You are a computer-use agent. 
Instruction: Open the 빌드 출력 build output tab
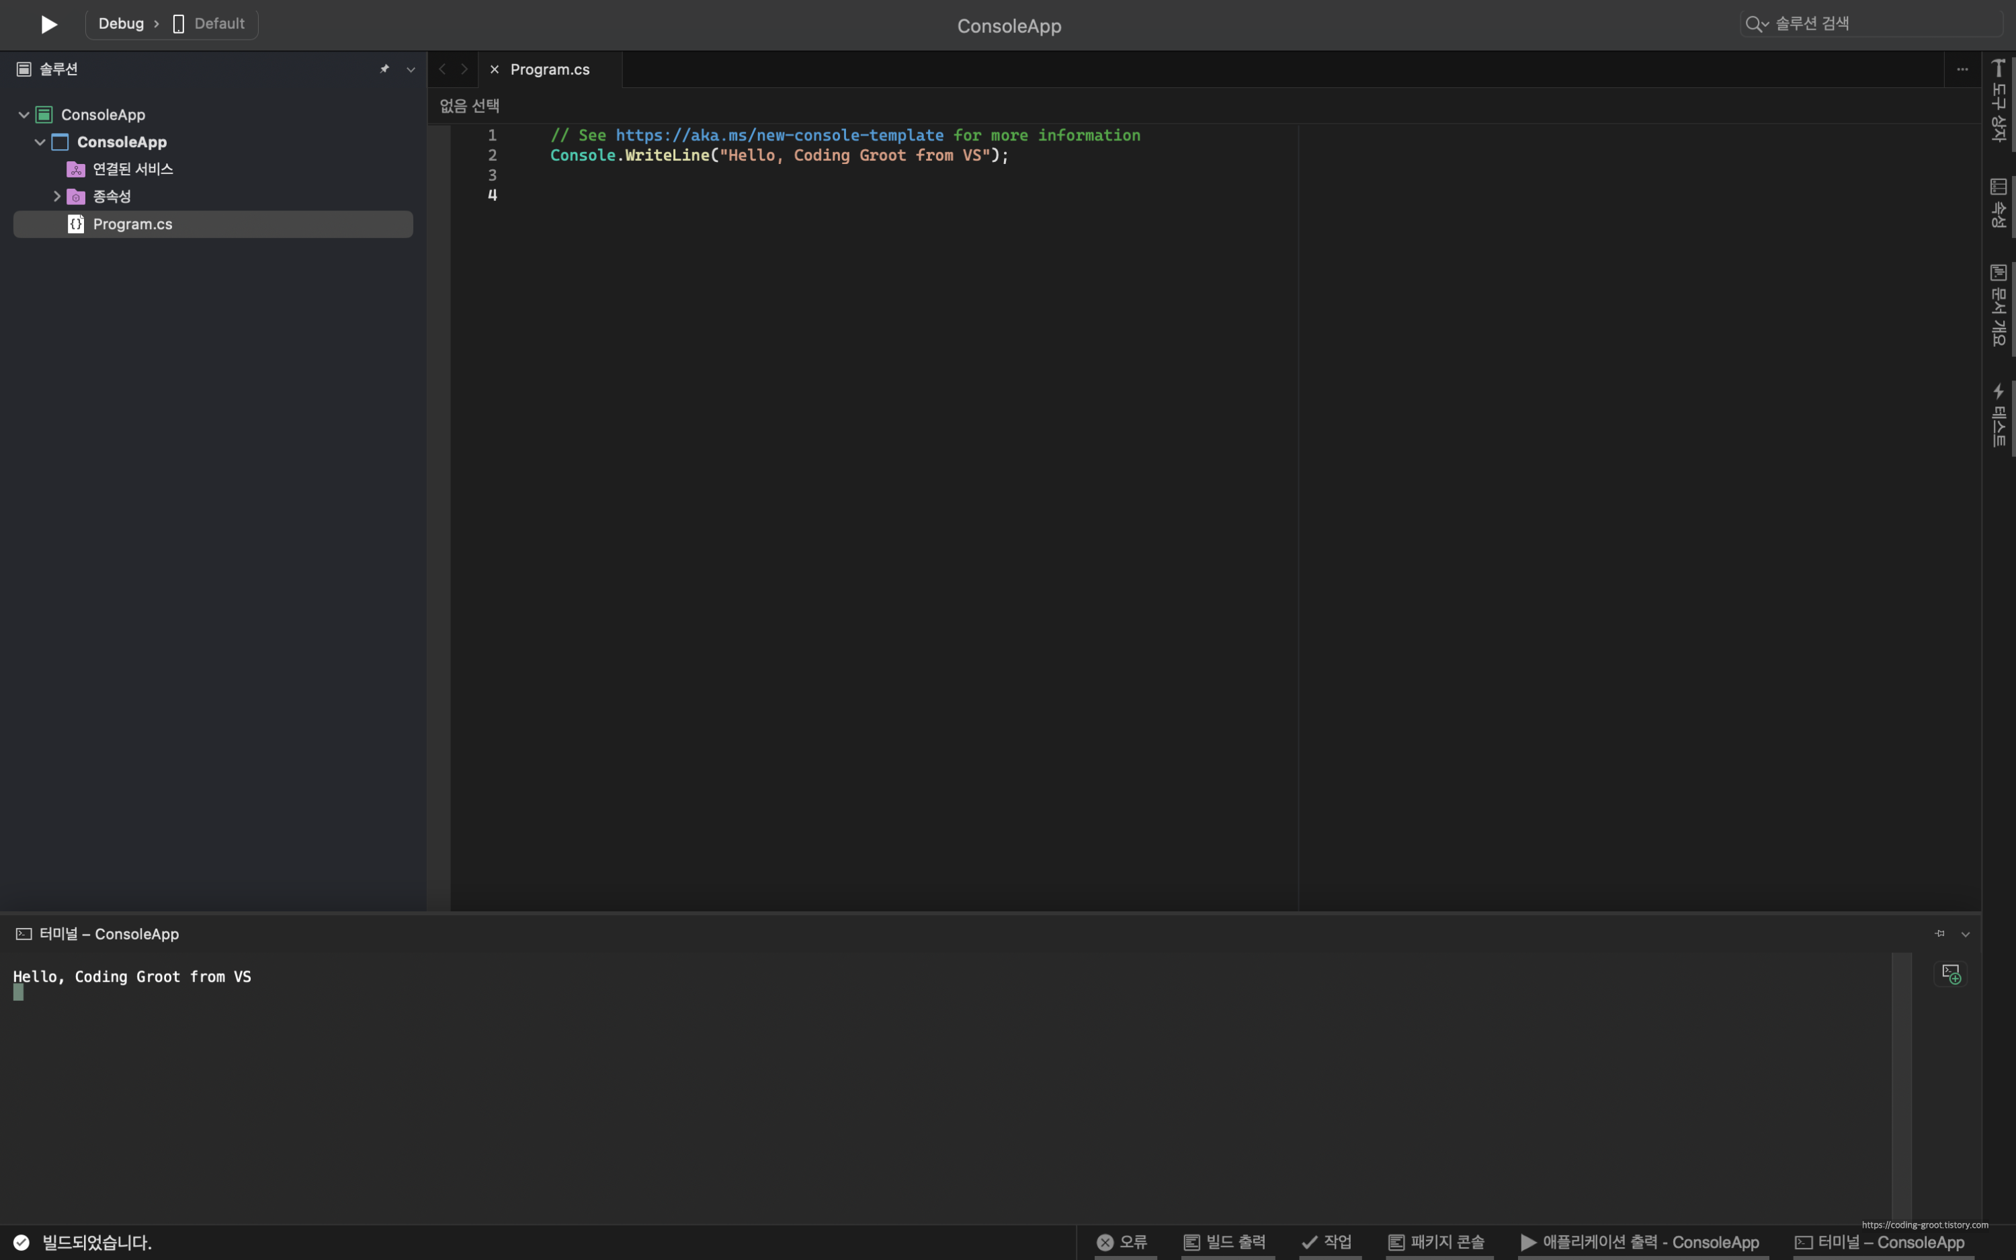pos(1226,1243)
